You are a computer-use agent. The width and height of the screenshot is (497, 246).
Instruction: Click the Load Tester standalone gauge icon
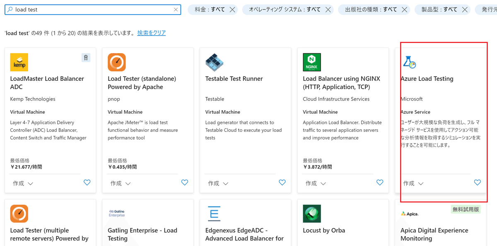tap(117, 62)
